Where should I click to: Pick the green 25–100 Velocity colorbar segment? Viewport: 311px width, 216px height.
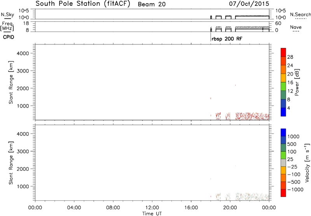point(283,155)
